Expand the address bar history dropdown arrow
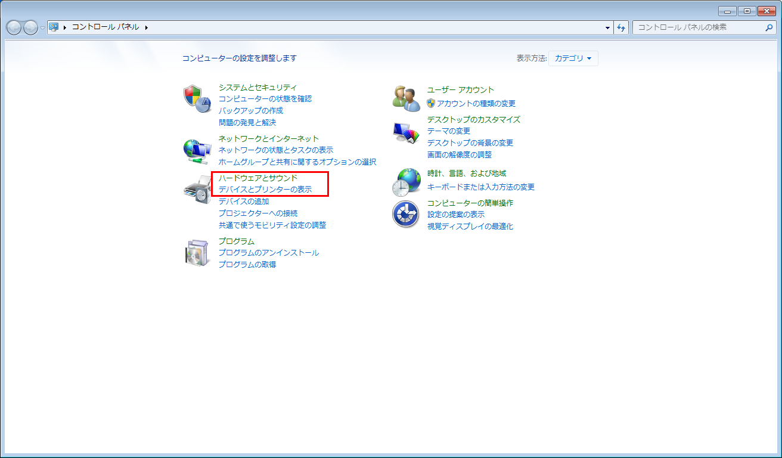The width and height of the screenshot is (782, 458). tap(607, 27)
